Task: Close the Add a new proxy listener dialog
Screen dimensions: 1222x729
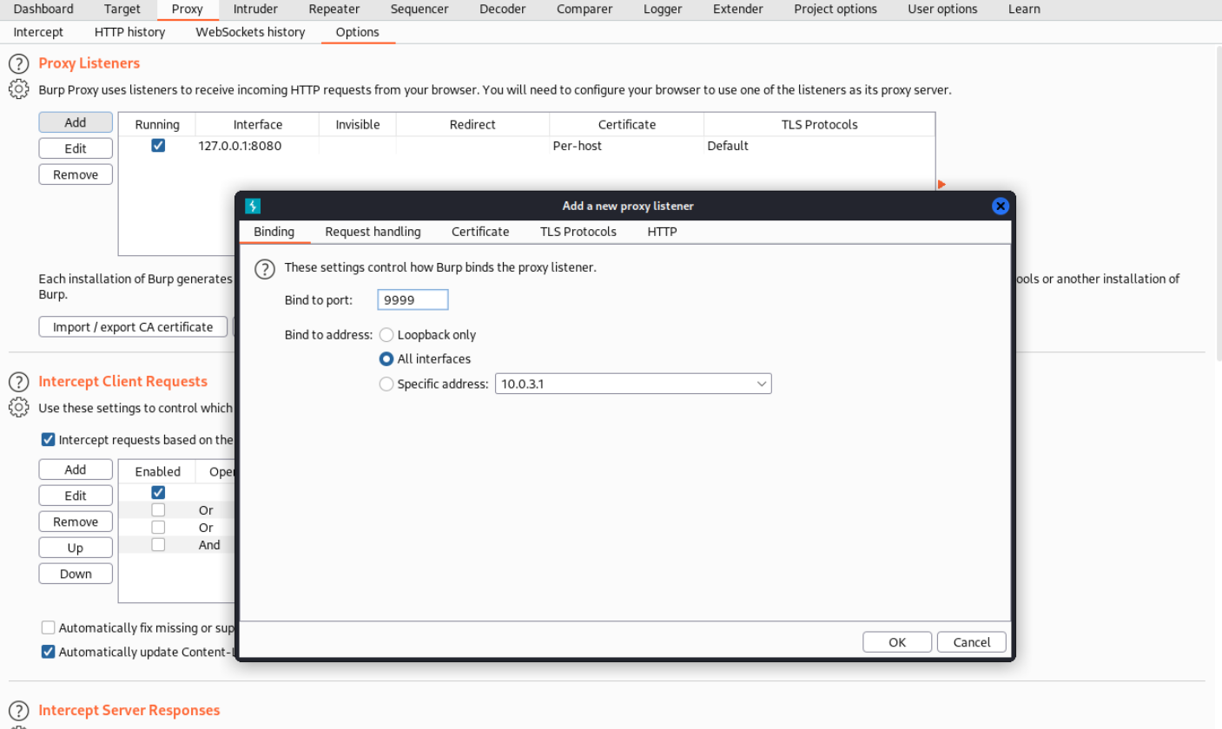Action: 1001,206
